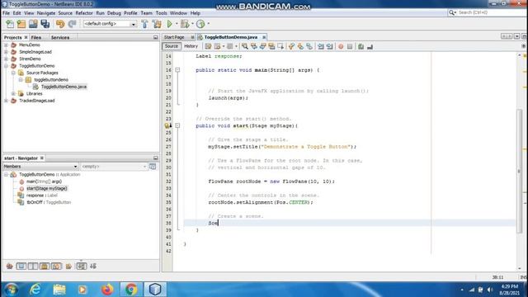Select ToggleButtonDemo.java in Projects tree

point(64,87)
